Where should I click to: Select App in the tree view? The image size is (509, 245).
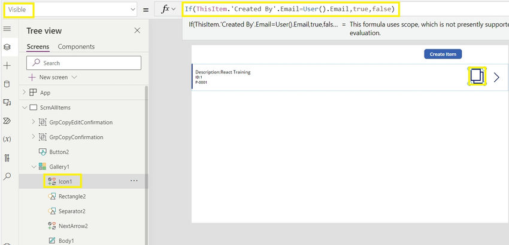tap(45, 93)
